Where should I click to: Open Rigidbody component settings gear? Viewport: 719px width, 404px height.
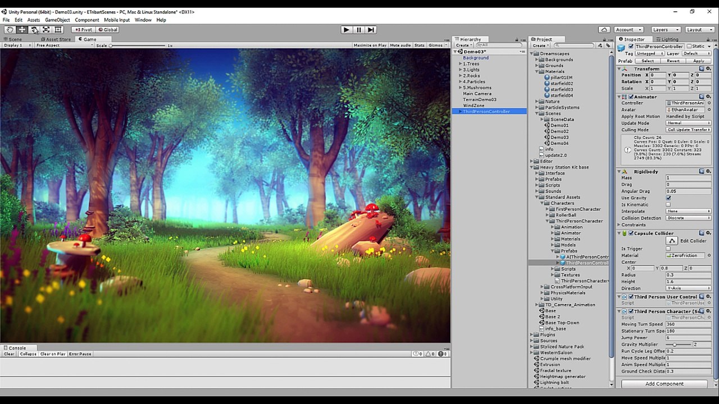708,172
